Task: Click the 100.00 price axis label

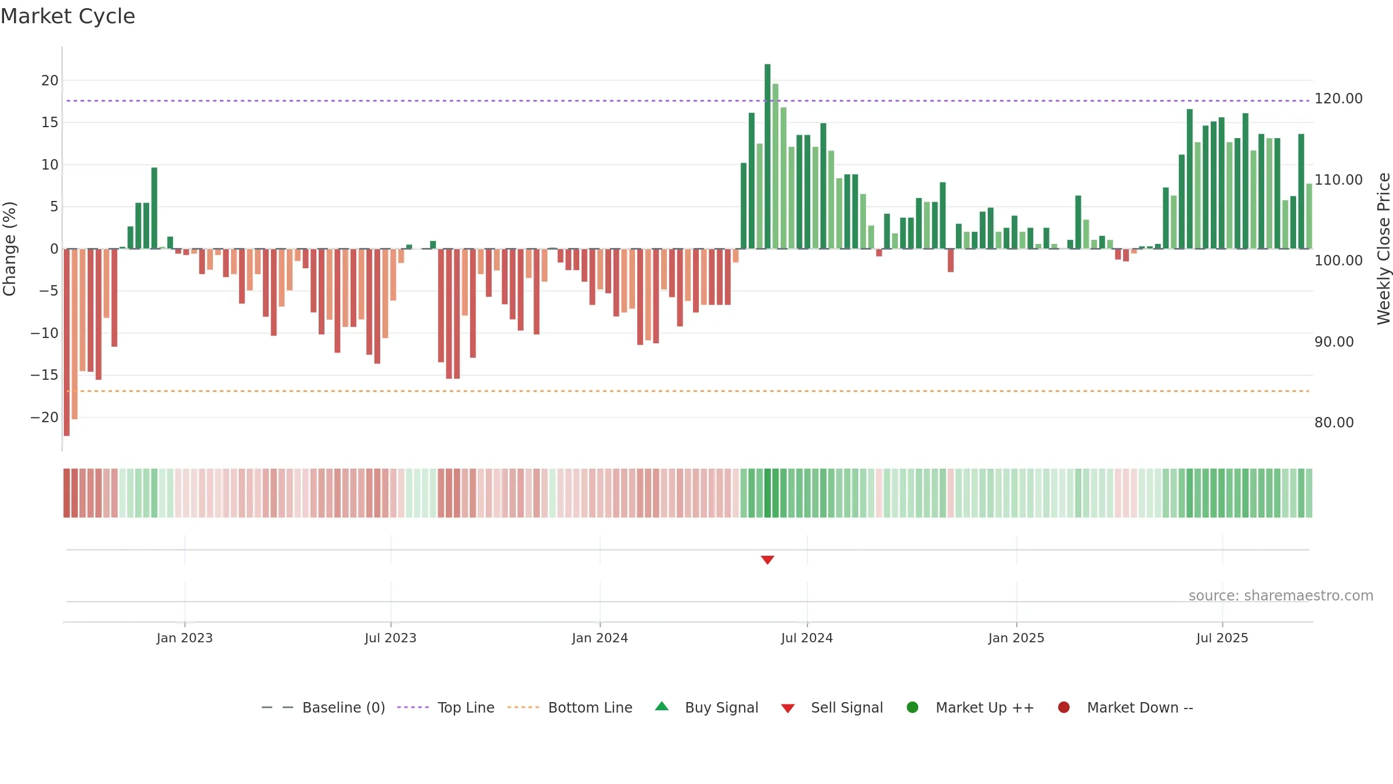Action: tap(1338, 261)
